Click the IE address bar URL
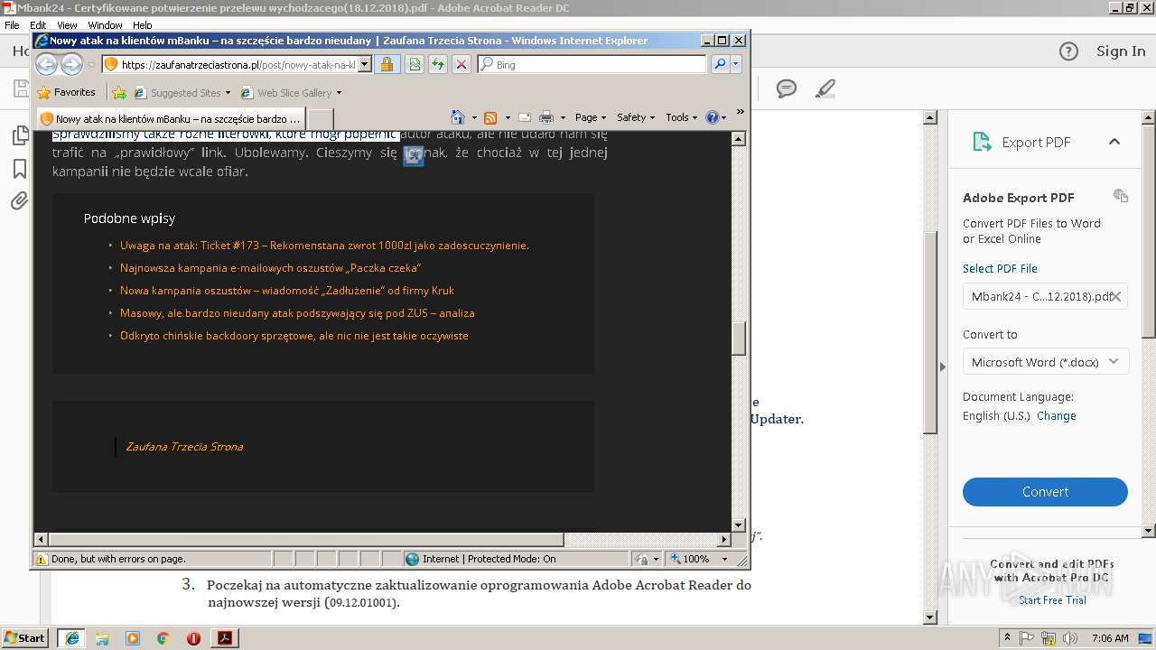Image resolution: width=1156 pixels, height=650 pixels. pos(238,64)
